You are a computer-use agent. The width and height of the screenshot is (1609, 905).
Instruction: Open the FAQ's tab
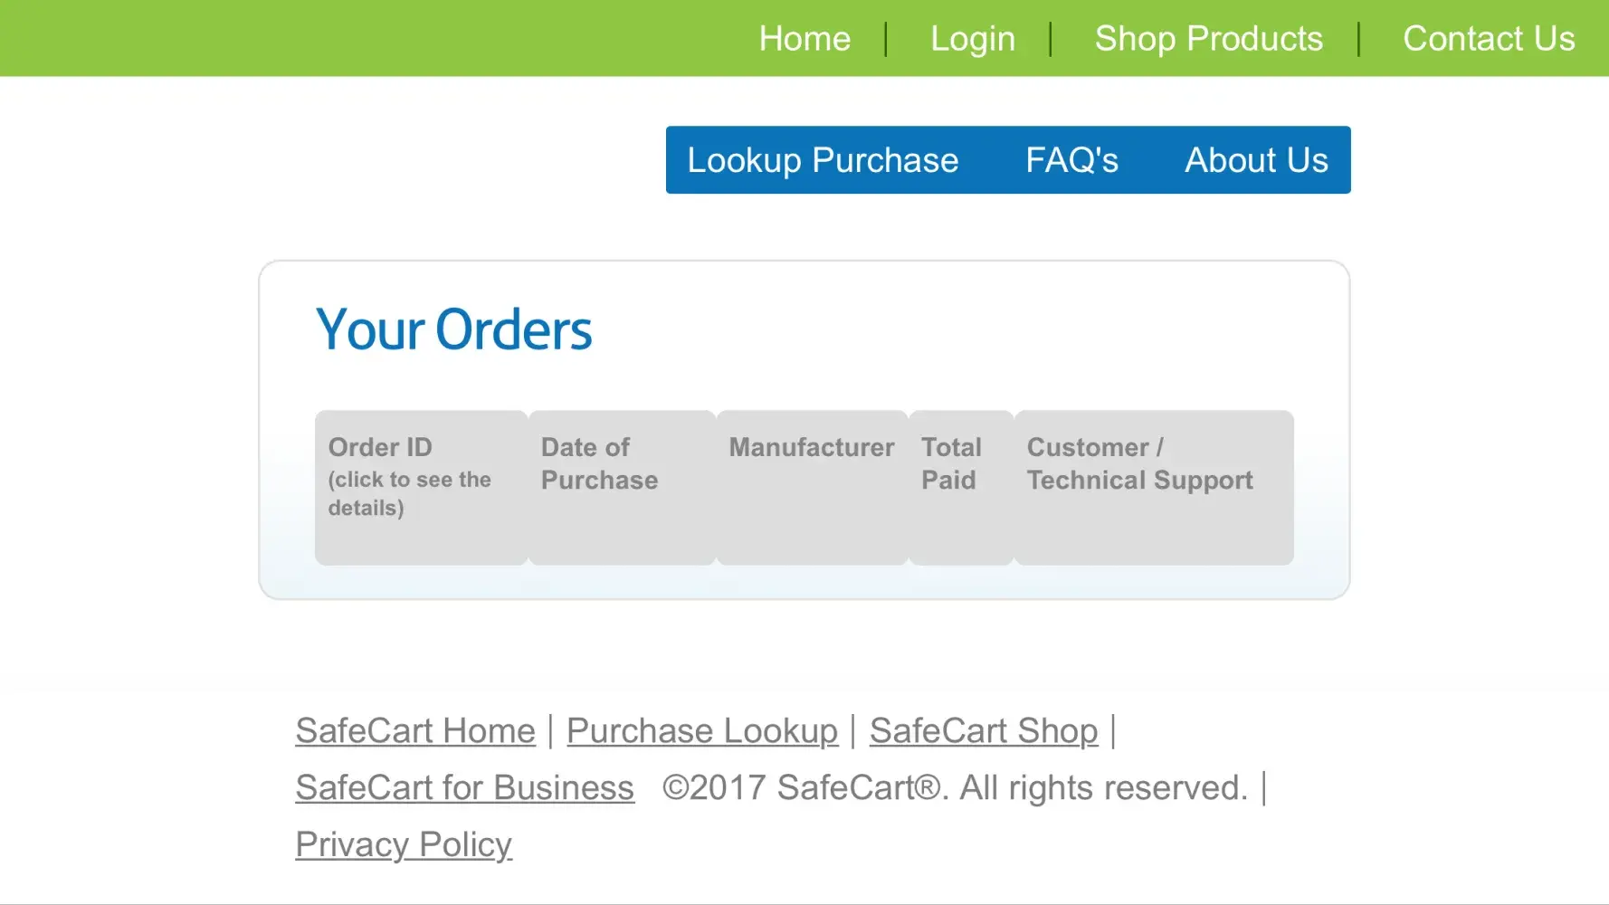(1071, 160)
